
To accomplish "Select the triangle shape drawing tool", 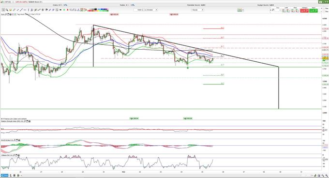I will [78, 10].
